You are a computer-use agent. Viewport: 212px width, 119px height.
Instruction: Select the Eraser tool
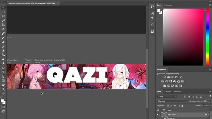coord(3,51)
